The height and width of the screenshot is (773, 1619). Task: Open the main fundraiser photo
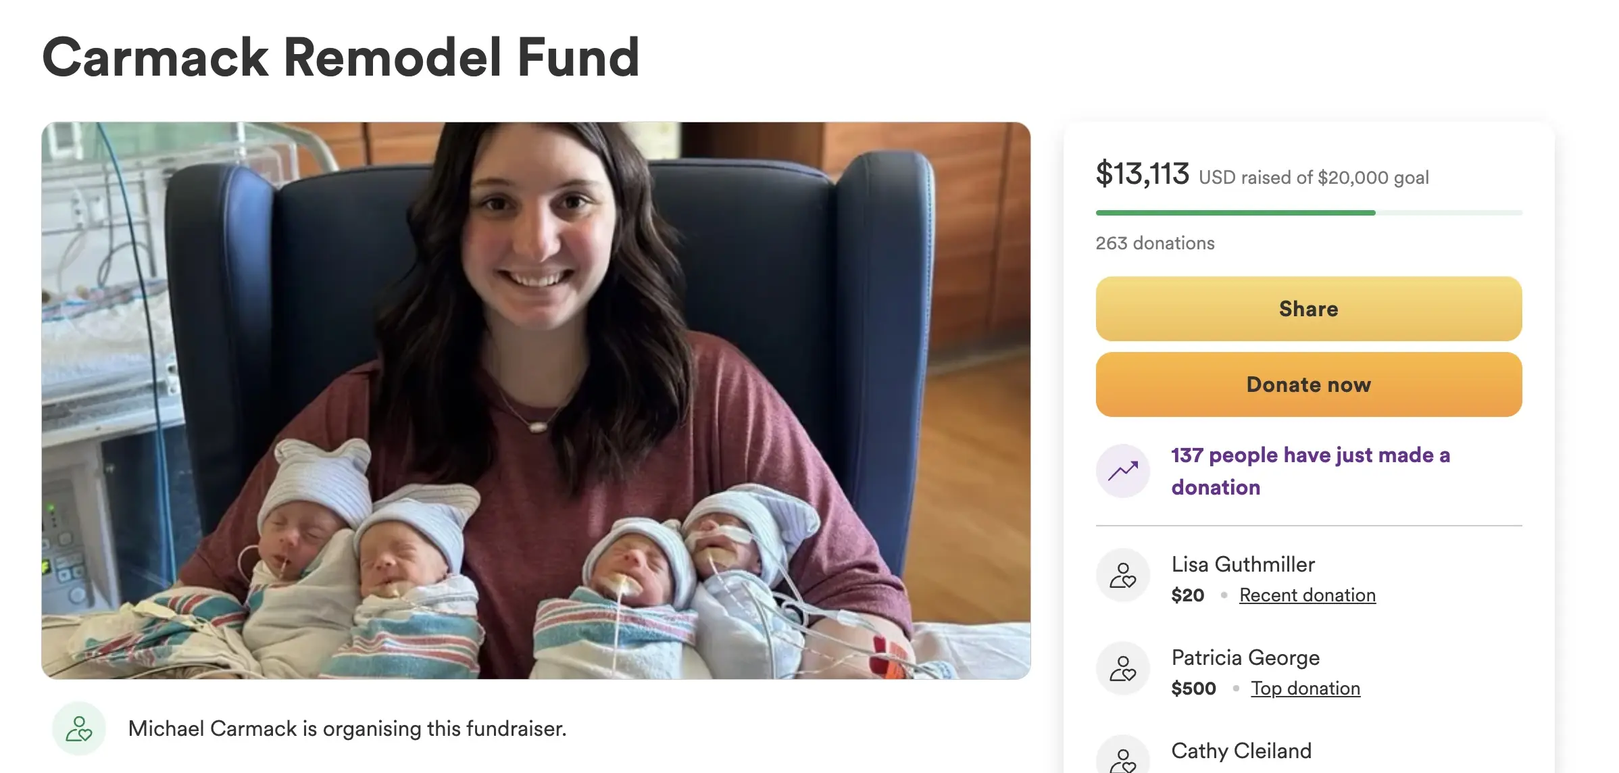(536, 400)
